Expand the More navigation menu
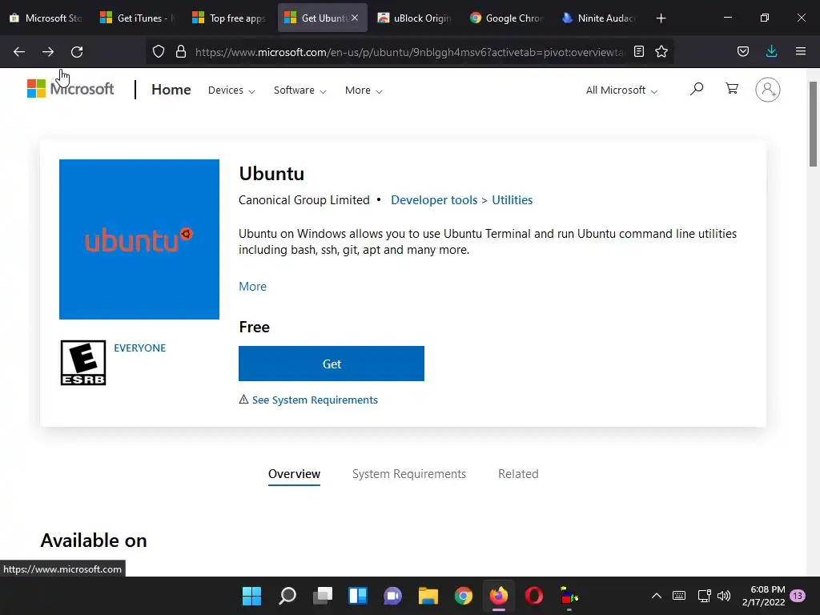The width and height of the screenshot is (820, 615). pyautogui.click(x=364, y=90)
